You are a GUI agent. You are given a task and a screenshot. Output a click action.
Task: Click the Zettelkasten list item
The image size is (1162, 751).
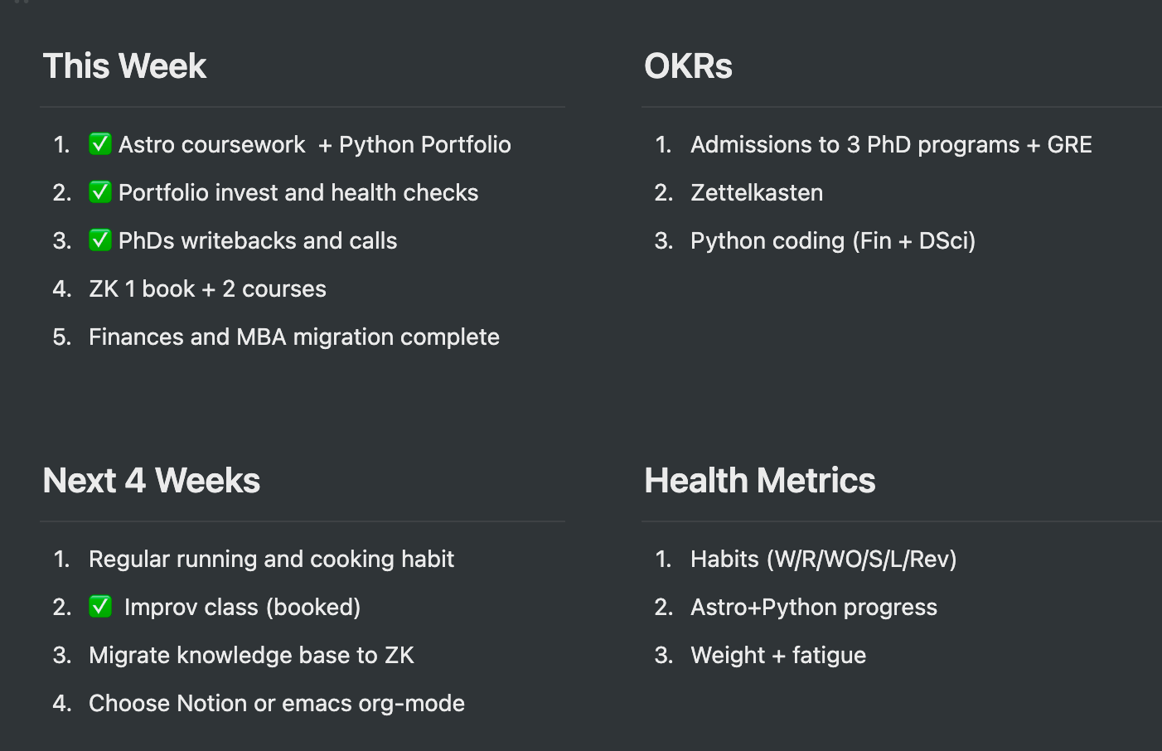(x=757, y=192)
